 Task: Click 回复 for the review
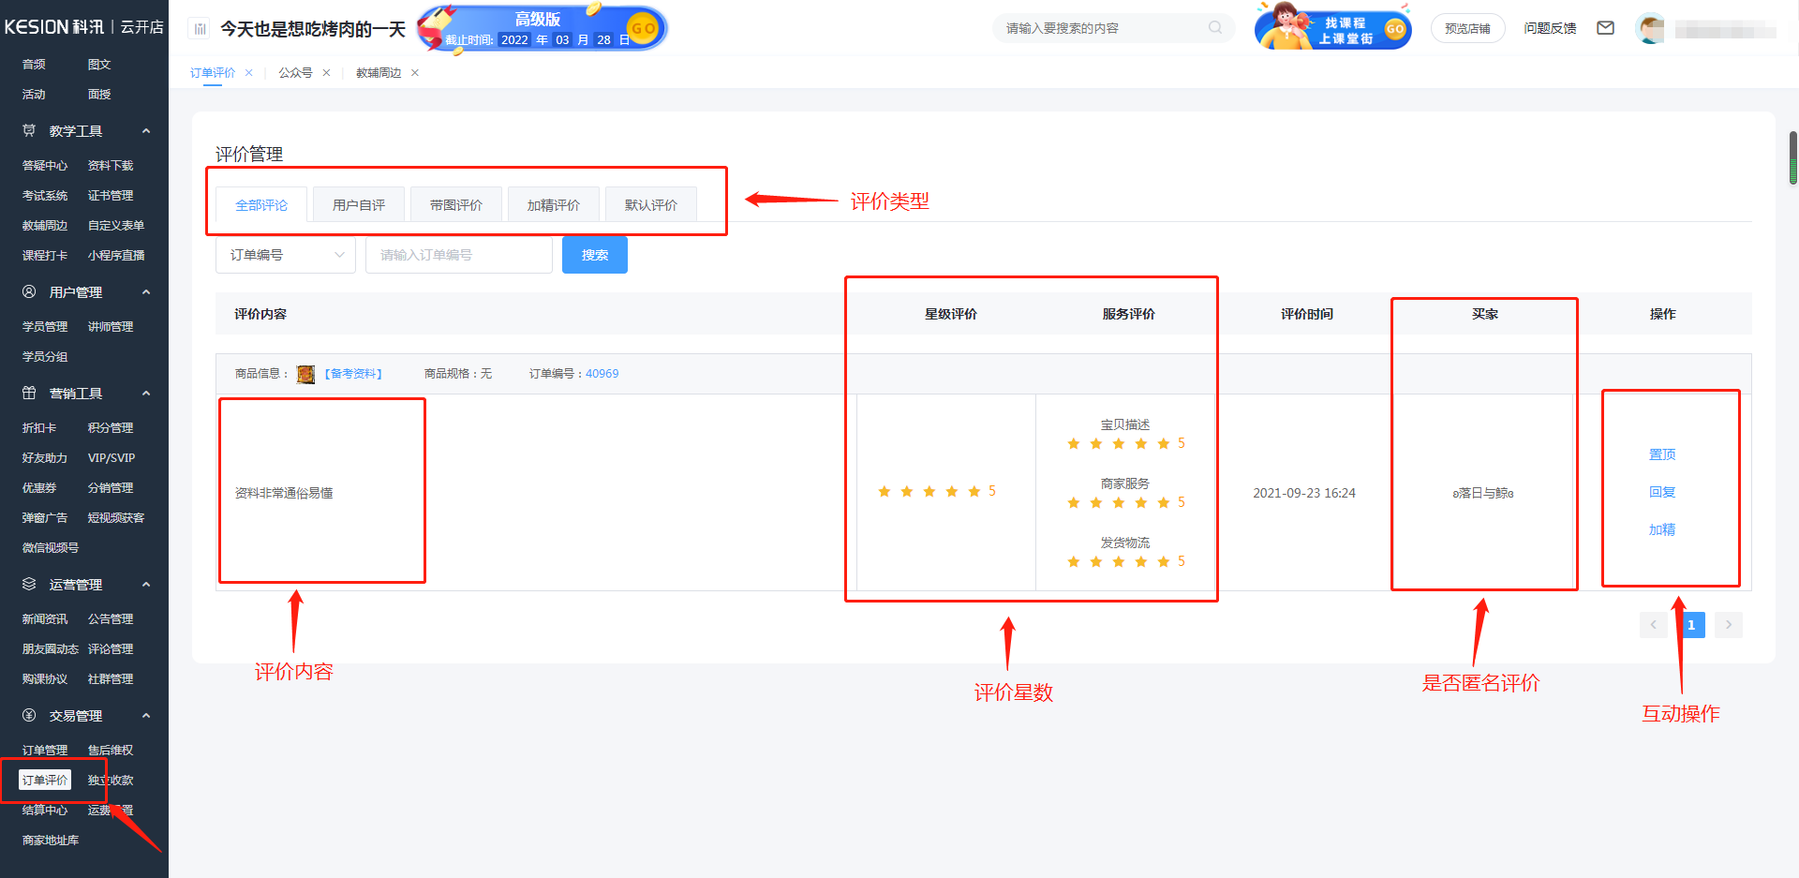point(1662,492)
